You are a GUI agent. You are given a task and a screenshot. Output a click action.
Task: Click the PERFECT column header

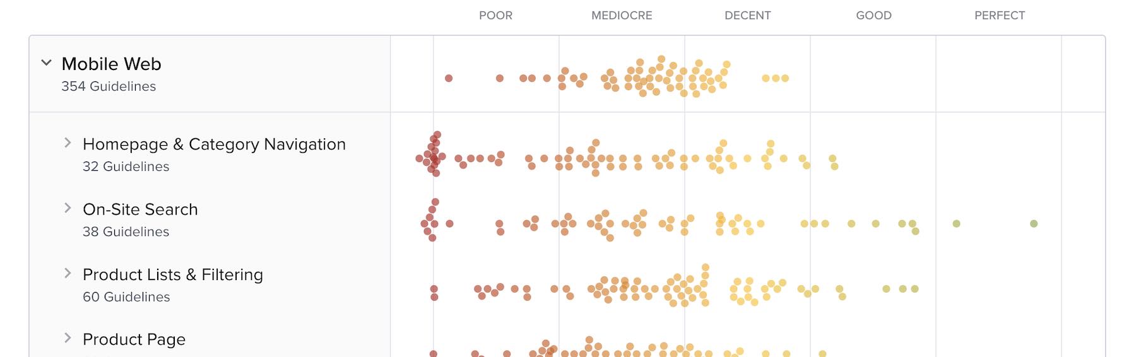pos(1000,16)
